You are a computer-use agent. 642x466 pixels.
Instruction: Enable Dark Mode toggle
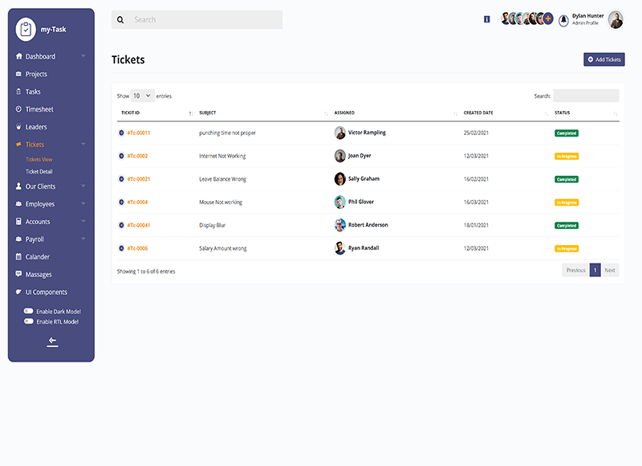pos(29,311)
